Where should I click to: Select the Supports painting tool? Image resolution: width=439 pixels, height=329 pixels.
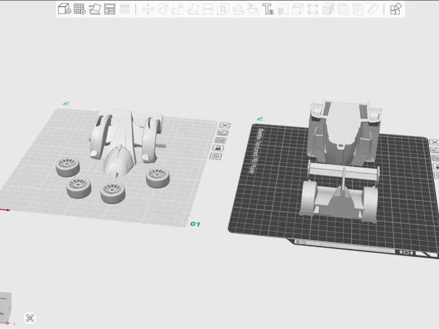click(238, 9)
